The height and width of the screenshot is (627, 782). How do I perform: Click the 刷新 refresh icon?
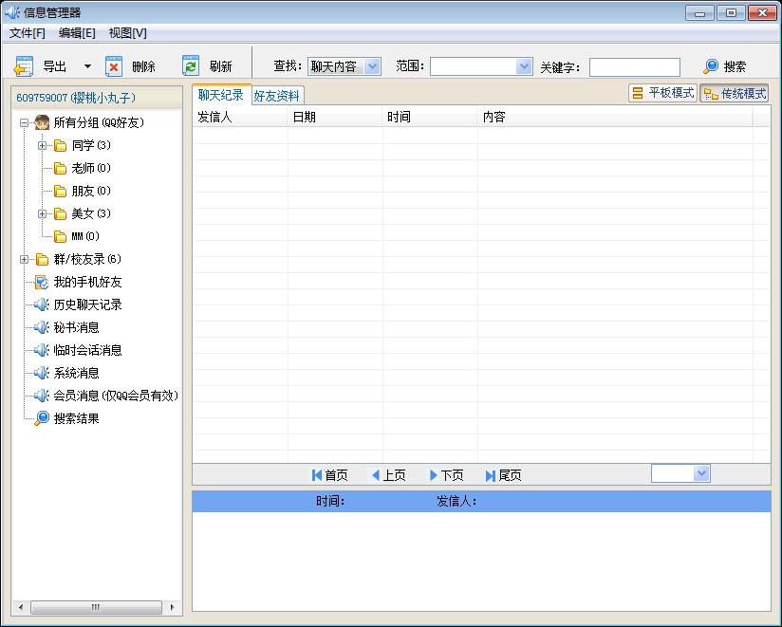coord(191,65)
